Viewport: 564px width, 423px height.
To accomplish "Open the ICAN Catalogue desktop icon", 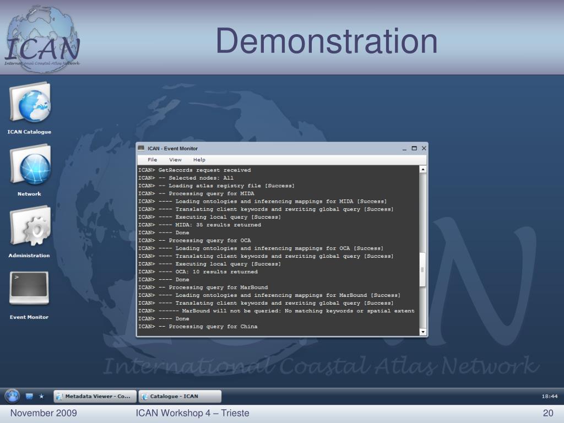I will [x=30, y=103].
